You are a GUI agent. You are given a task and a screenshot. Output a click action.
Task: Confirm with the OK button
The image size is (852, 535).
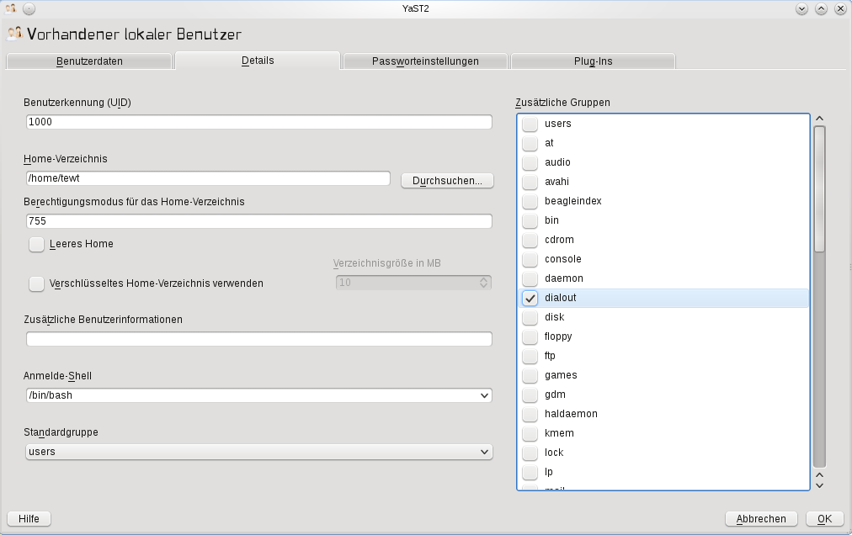tap(824, 519)
